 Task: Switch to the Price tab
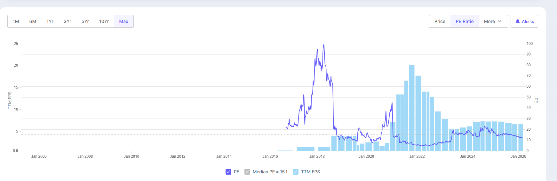[440, 21]
